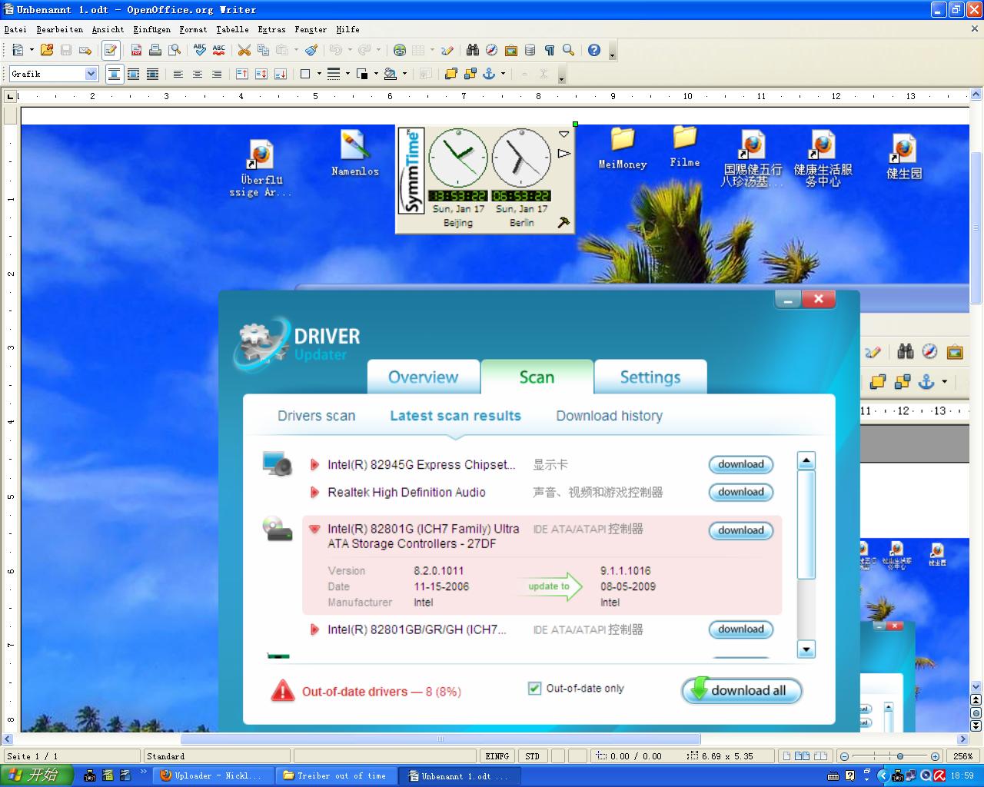
Task: Expand the Borders dropdown arrow
Action: [x=319, y=74]
